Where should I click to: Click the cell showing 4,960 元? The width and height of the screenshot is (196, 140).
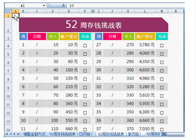coord(145,78)
